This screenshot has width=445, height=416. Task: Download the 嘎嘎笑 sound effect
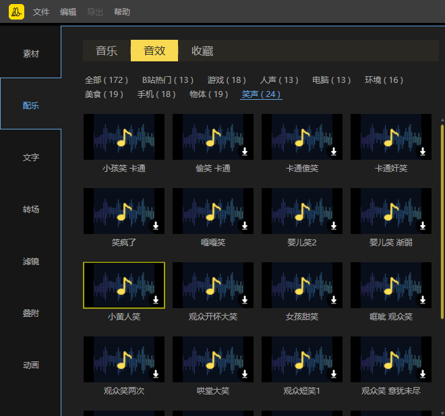tap(245, 226)
